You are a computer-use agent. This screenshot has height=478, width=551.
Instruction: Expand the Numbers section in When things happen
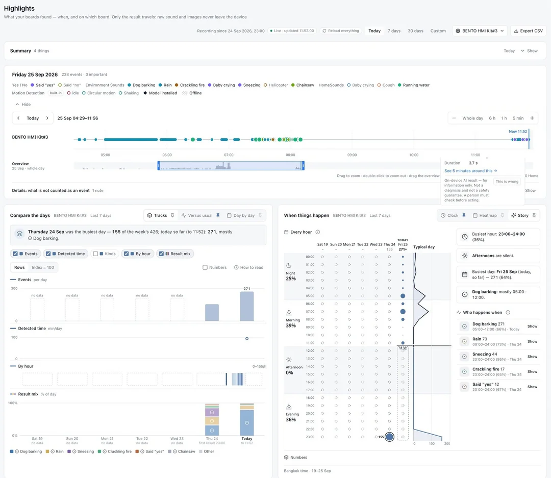pos(295,458)
